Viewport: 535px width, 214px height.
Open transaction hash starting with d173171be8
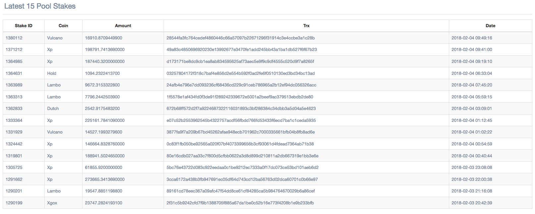point(240,62)
